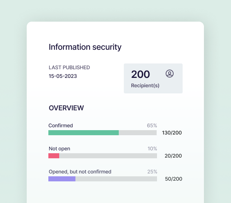Click the 25% percentage value
This screenshot has width=231, height=203.
(x=152, y=172)
